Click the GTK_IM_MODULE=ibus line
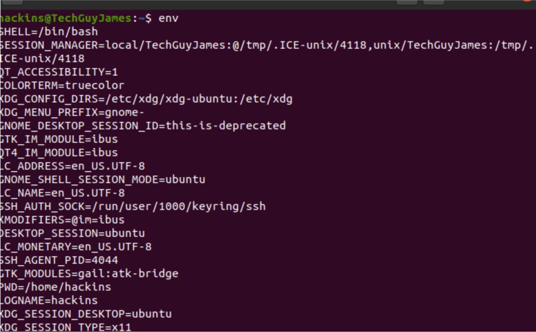The height and width of the screenshot is (332, 536). pos(59,139)
